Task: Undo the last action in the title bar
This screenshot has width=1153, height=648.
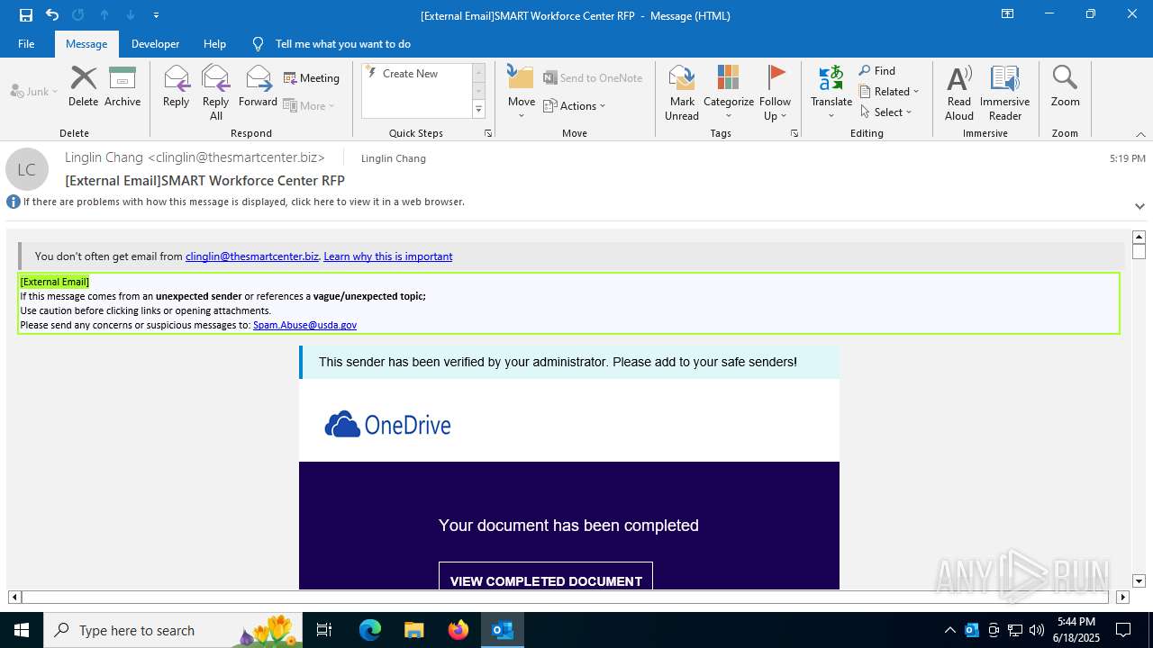Action: pos(52,15)
